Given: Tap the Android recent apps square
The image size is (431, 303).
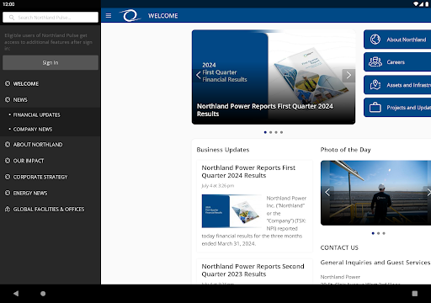Looking at the screenshot, I should [x=415, y=294].
